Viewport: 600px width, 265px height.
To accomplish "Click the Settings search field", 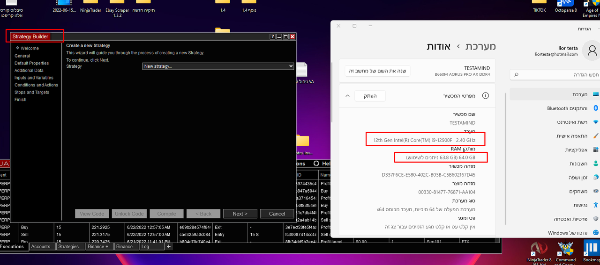I will click(555, 74).
